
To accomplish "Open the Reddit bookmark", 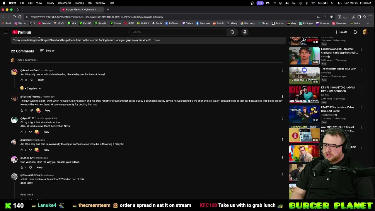I will pyautogui.click(x=218, y=23).
